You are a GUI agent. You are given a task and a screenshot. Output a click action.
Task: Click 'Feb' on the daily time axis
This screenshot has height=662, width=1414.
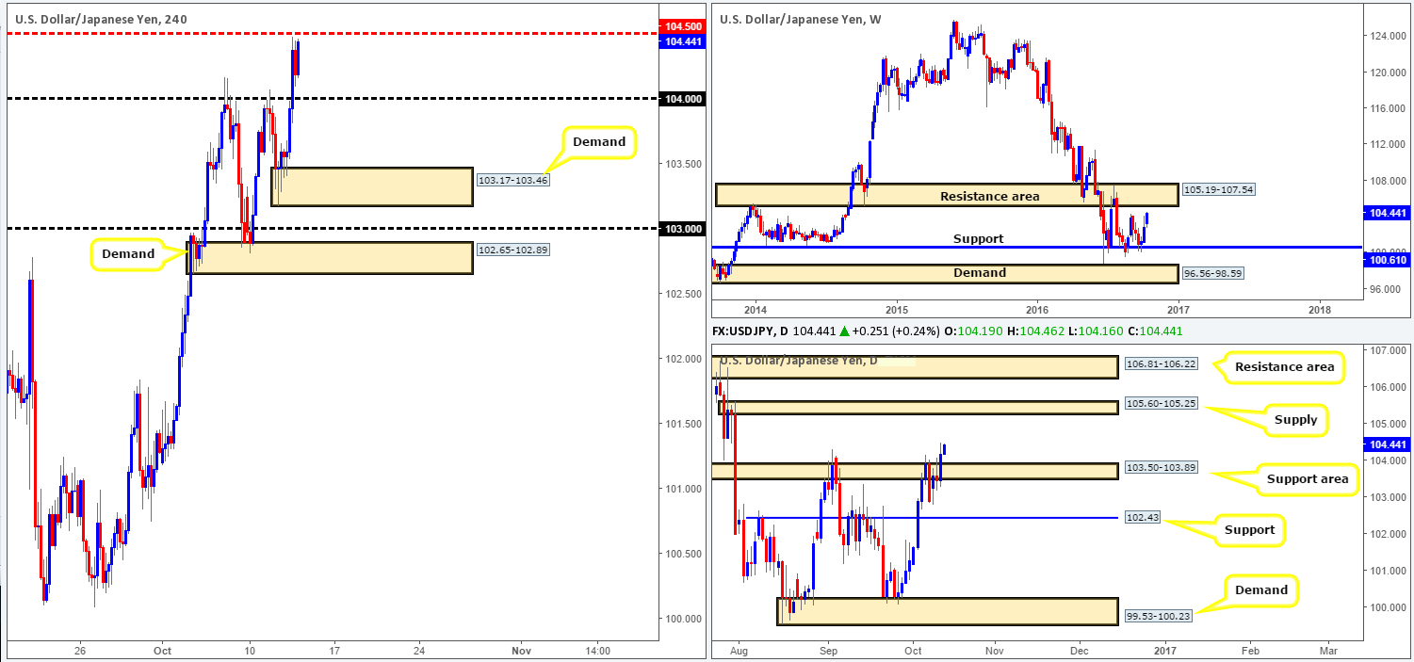click(x=1249, y=650)
